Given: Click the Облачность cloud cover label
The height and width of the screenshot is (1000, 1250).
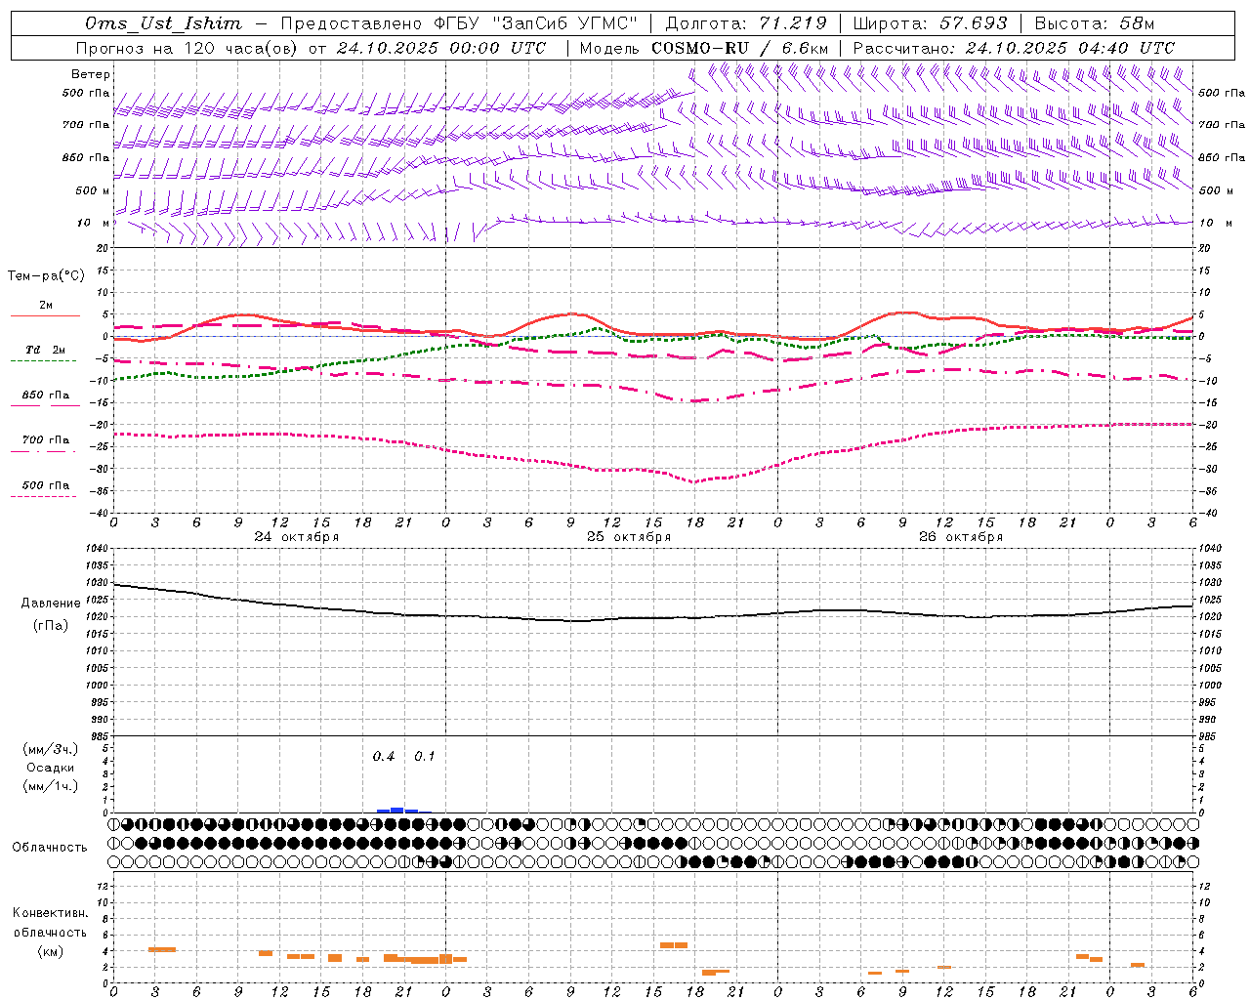Looking at the screenshot, I should [x=50, y=847].
